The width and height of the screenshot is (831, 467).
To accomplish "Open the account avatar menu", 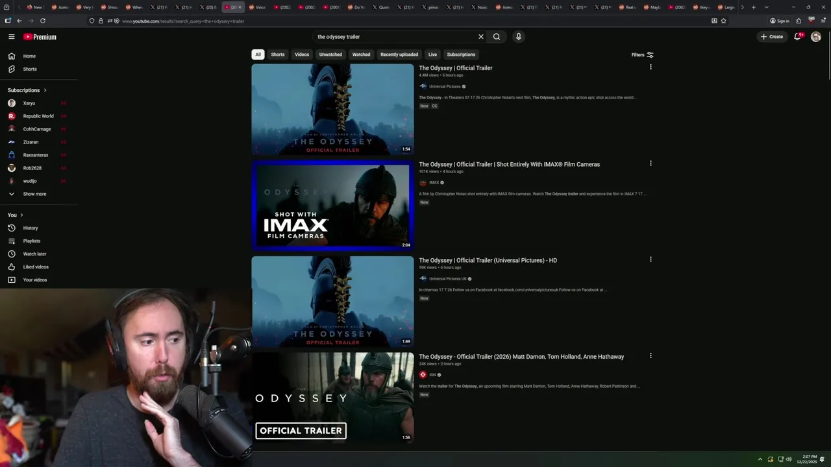I will [x=816, y=36].
